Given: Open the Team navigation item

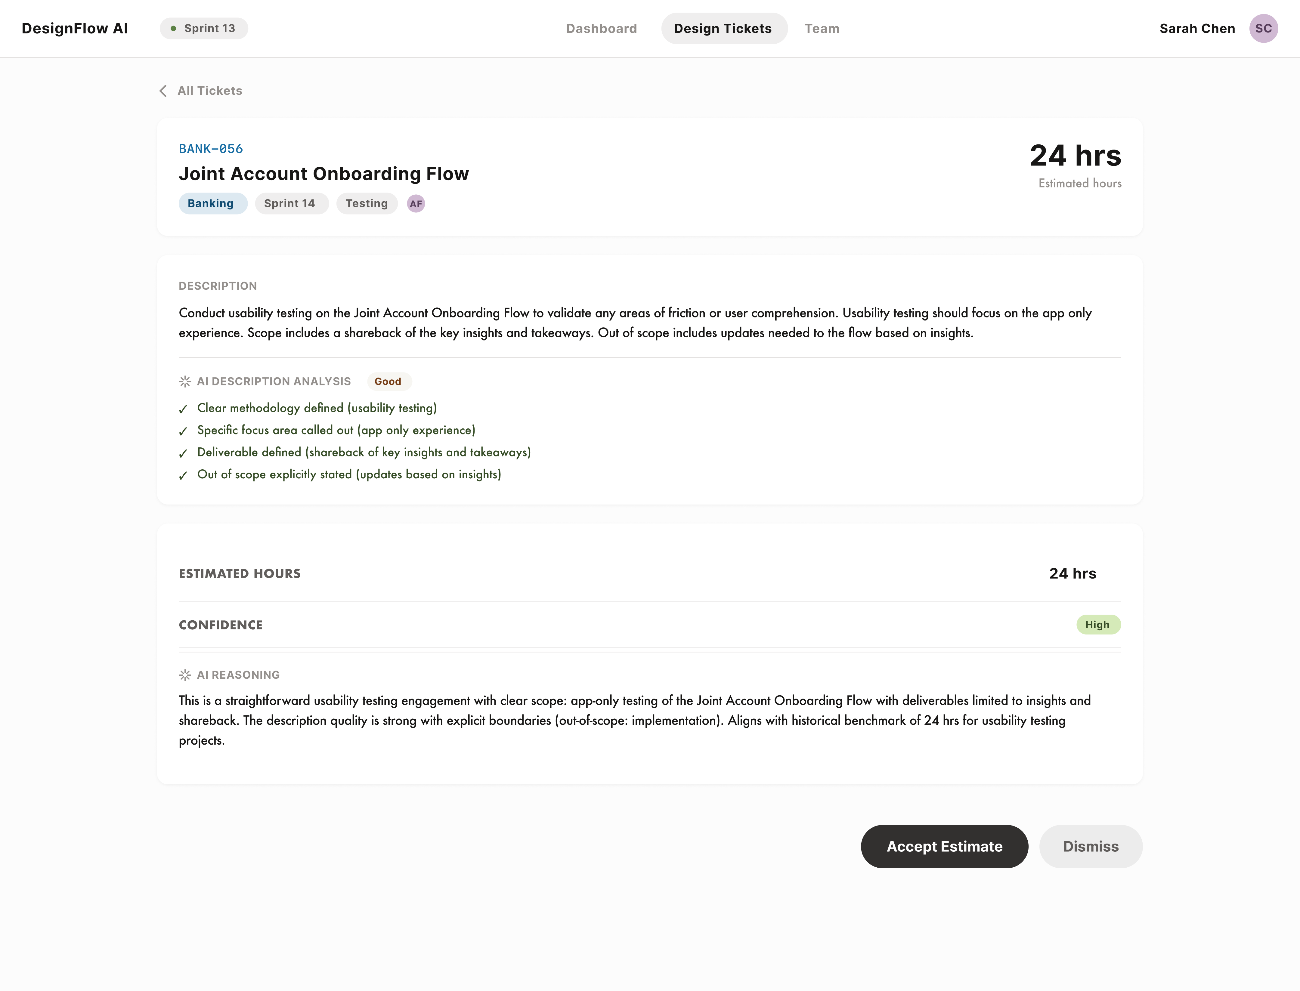Looking at the screenshot, I should (822, 28).
